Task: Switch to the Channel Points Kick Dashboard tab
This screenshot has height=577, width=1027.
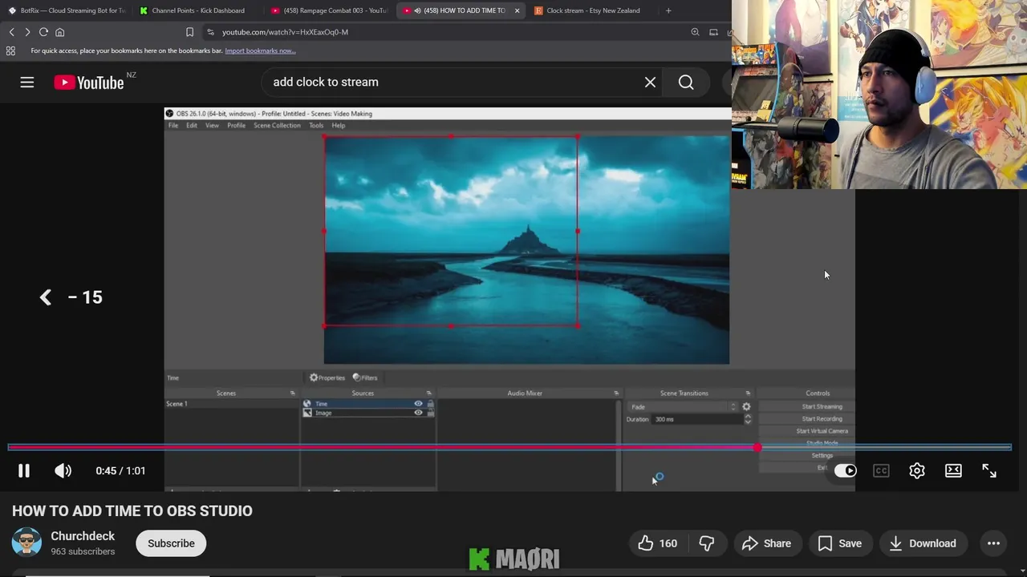Action: click(x=198, y=10)
